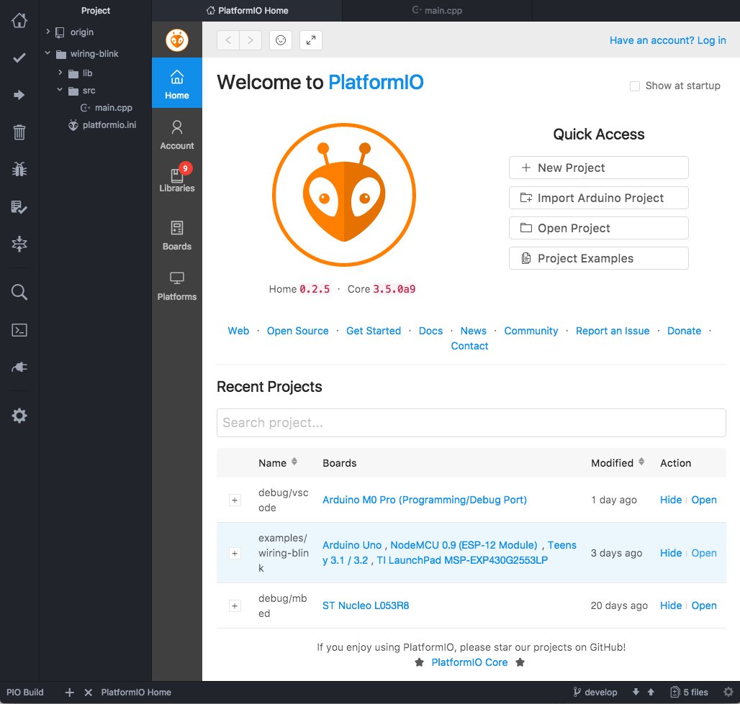Image resolution: width=740 pixels, height=704 pixels.
Task: Open the Docs link
Action: (x=431, y=331)
